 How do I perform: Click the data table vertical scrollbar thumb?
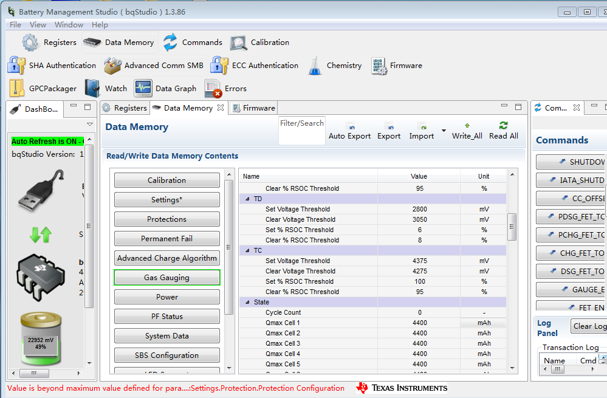pos(512,227)
